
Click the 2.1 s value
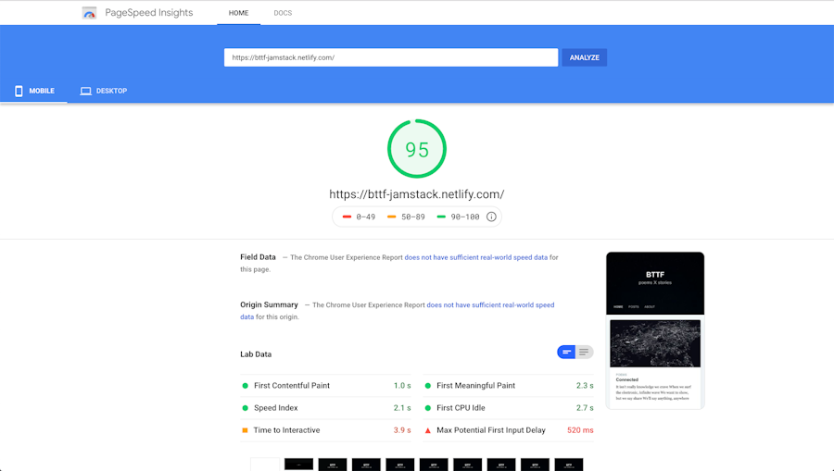click(x=402, y=408)
